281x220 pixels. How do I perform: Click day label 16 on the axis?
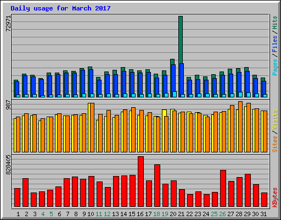140,214
